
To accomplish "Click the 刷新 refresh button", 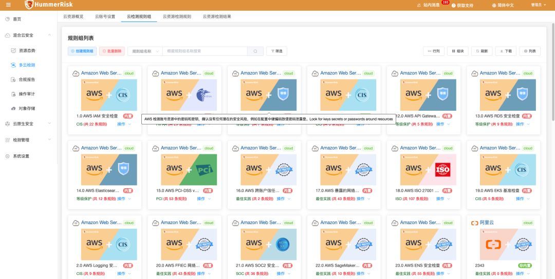I will click(482, 51).
